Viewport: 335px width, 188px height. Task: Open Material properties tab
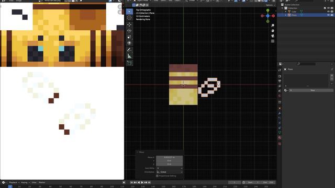pyautogui.click(x=280, y=138)
